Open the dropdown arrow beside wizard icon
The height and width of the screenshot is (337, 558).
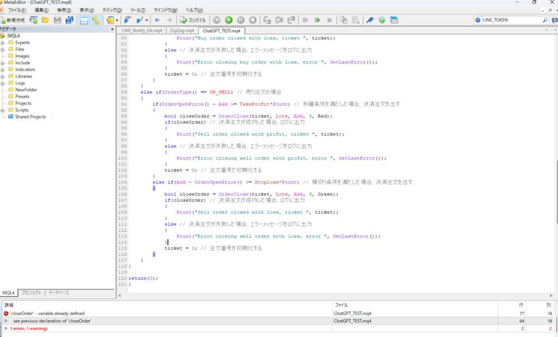pos(117,20)
